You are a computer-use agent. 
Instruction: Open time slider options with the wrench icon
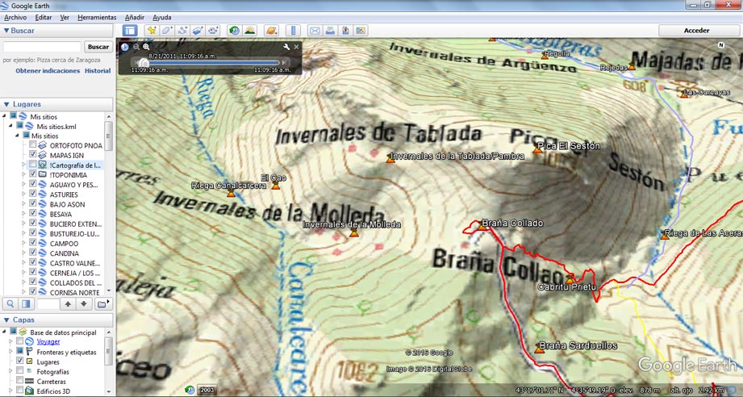pos(286,47)
